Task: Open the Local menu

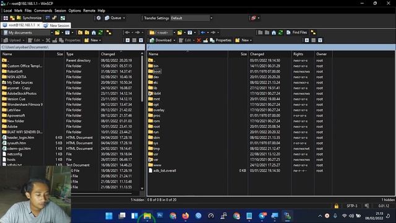Action: (x=7, y=11)
